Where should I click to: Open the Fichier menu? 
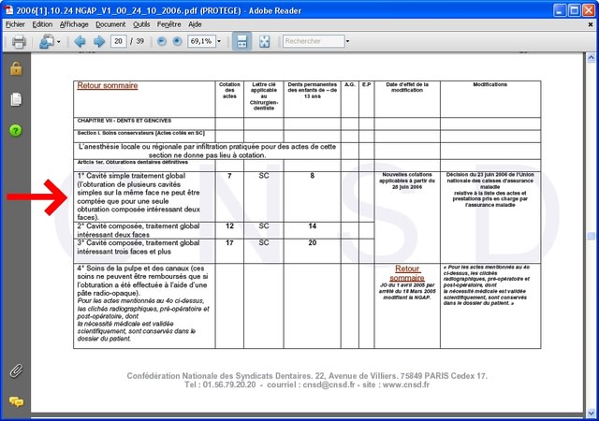[x=15, y=24]
